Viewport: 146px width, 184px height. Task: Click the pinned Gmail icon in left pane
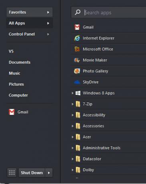click(x=12, y=112)
